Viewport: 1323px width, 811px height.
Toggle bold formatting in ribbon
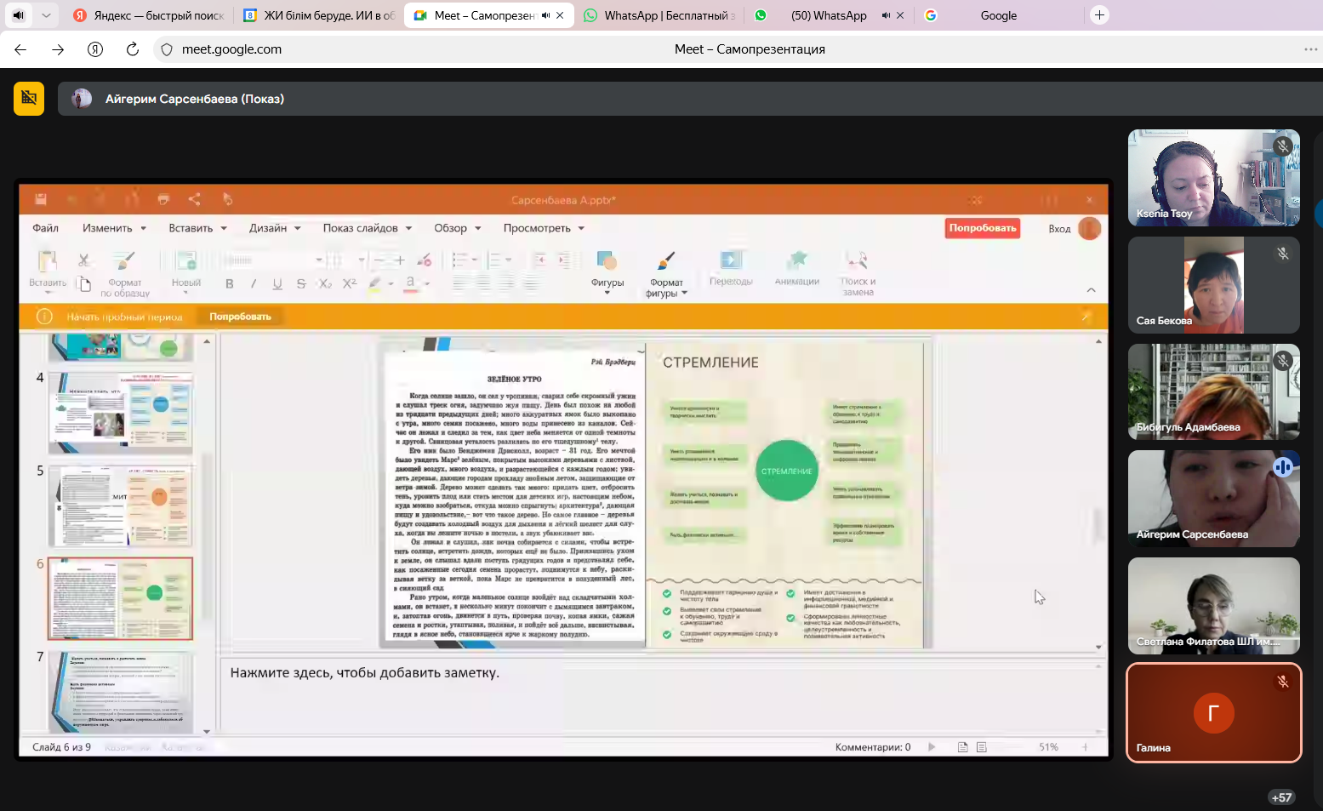229,284
